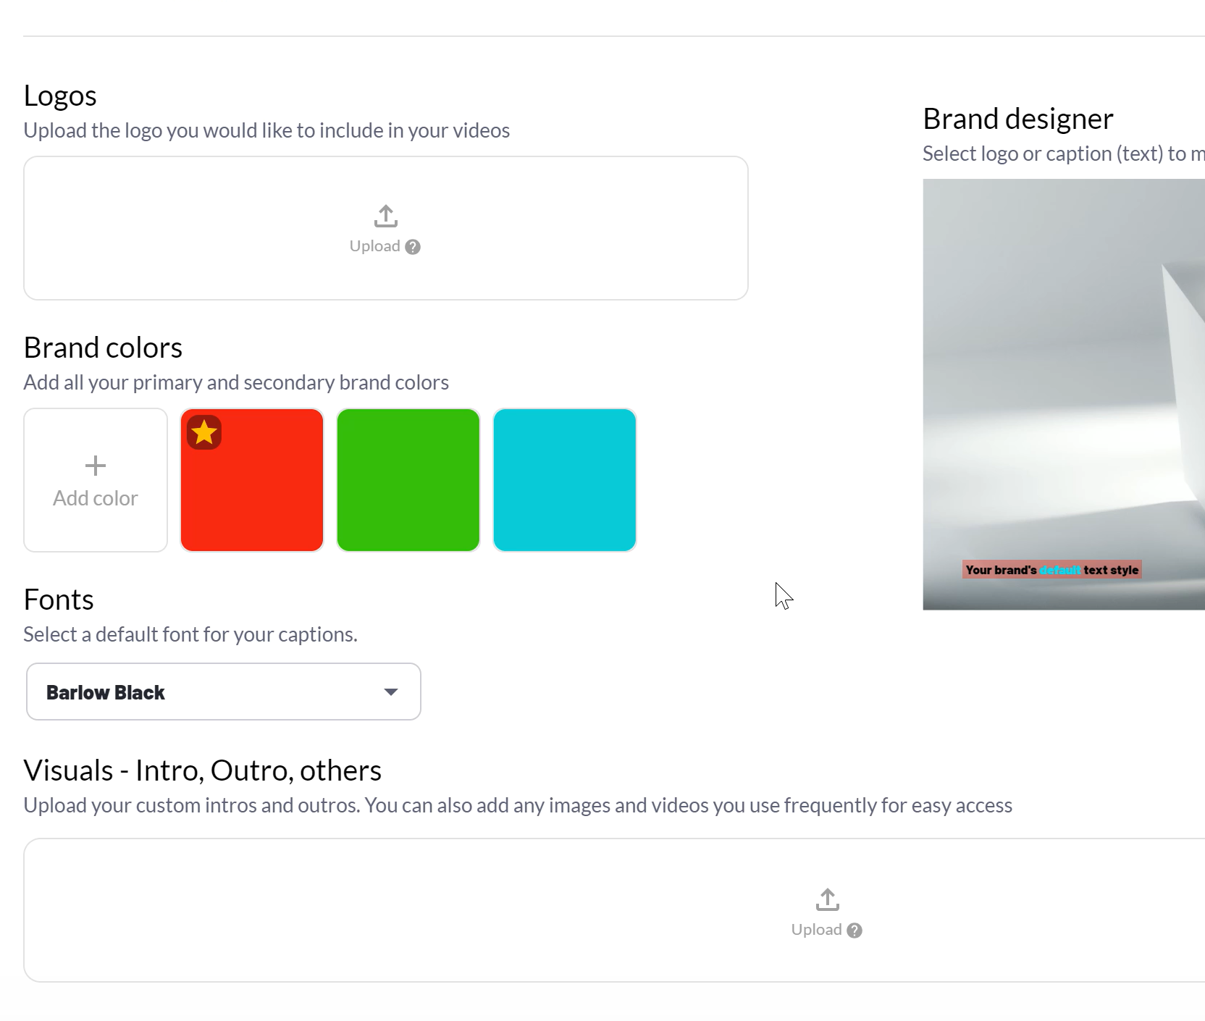Expand the font list using the dropdown arrow
The image size is (1205, 1021).
coord(391,692)
